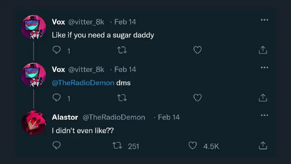This screenshot has width=291, height=164.
Task: Open Alastor's profile via his display name
Action: point(65,117)
